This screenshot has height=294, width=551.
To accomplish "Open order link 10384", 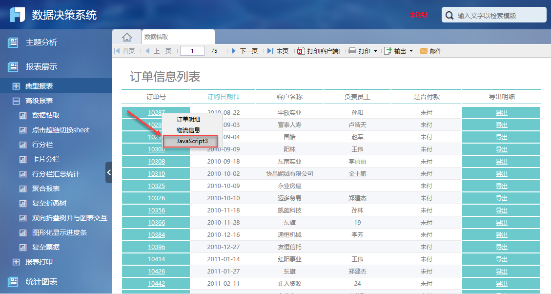I will pos(156,234).
